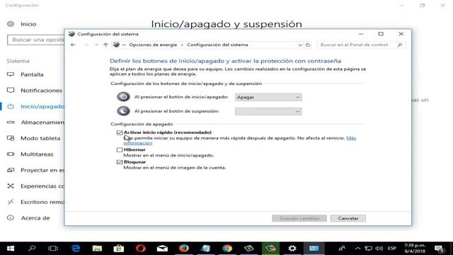
Task: Click the Configuración del sistema title bar icon
Action: tap(71, 34)
